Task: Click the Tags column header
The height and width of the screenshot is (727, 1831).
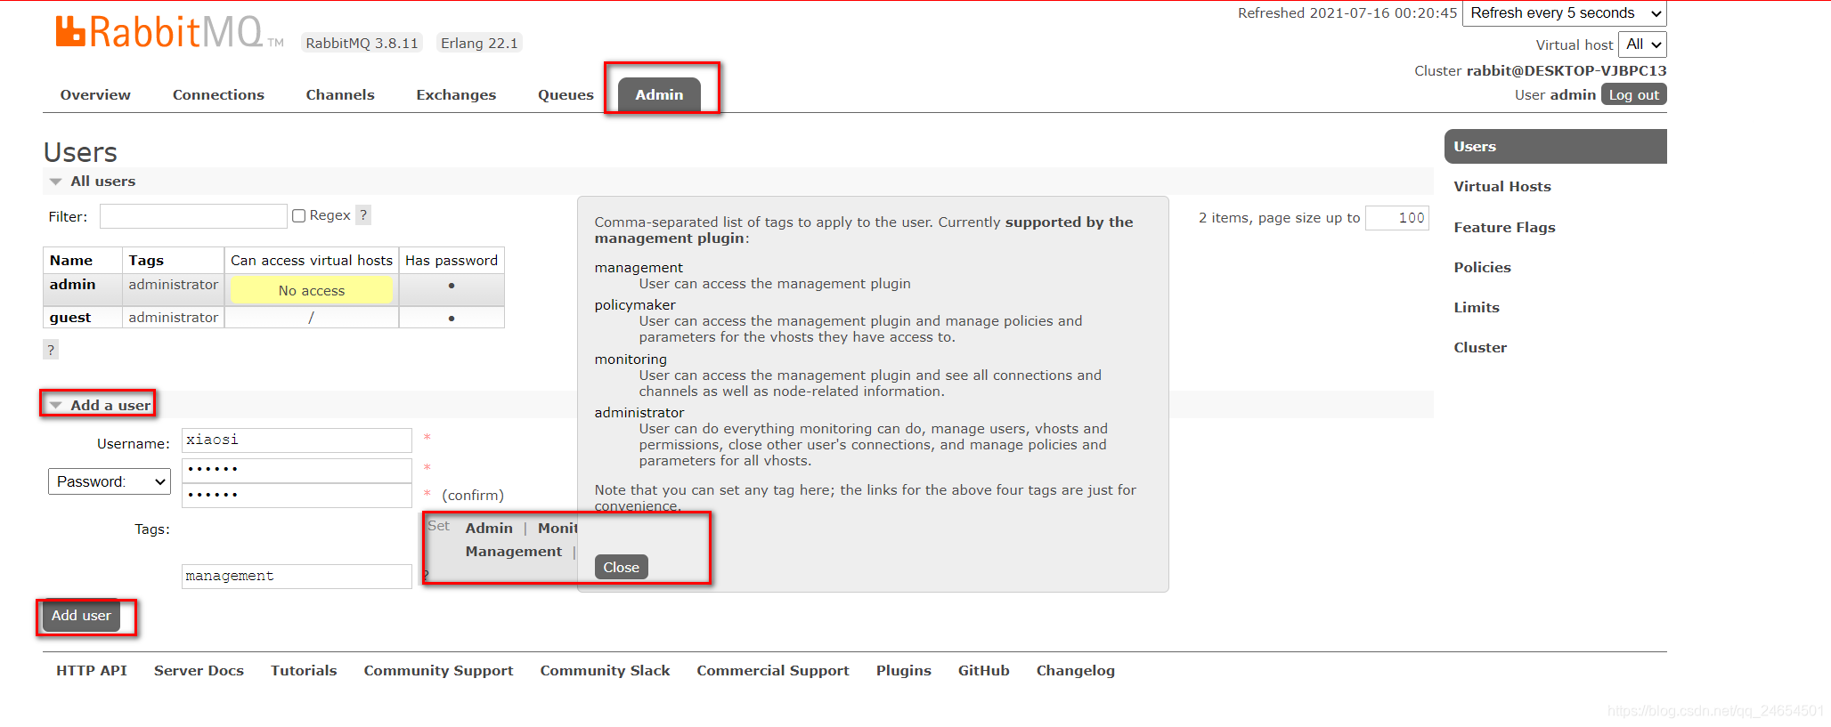Action: tap(173, 261)
